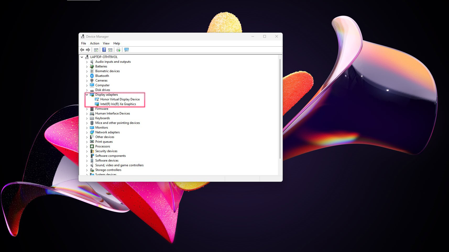Click the chip icon beside Processors
Screen dimensions: 449x252
tap(92, 146)
